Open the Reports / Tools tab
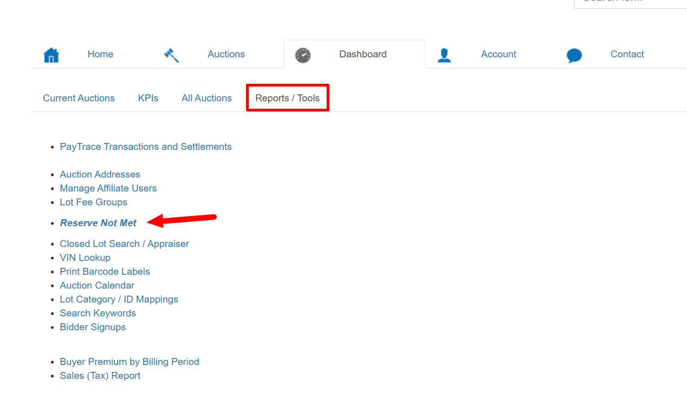This screenshot has height=414, width=687. [287, 98]
